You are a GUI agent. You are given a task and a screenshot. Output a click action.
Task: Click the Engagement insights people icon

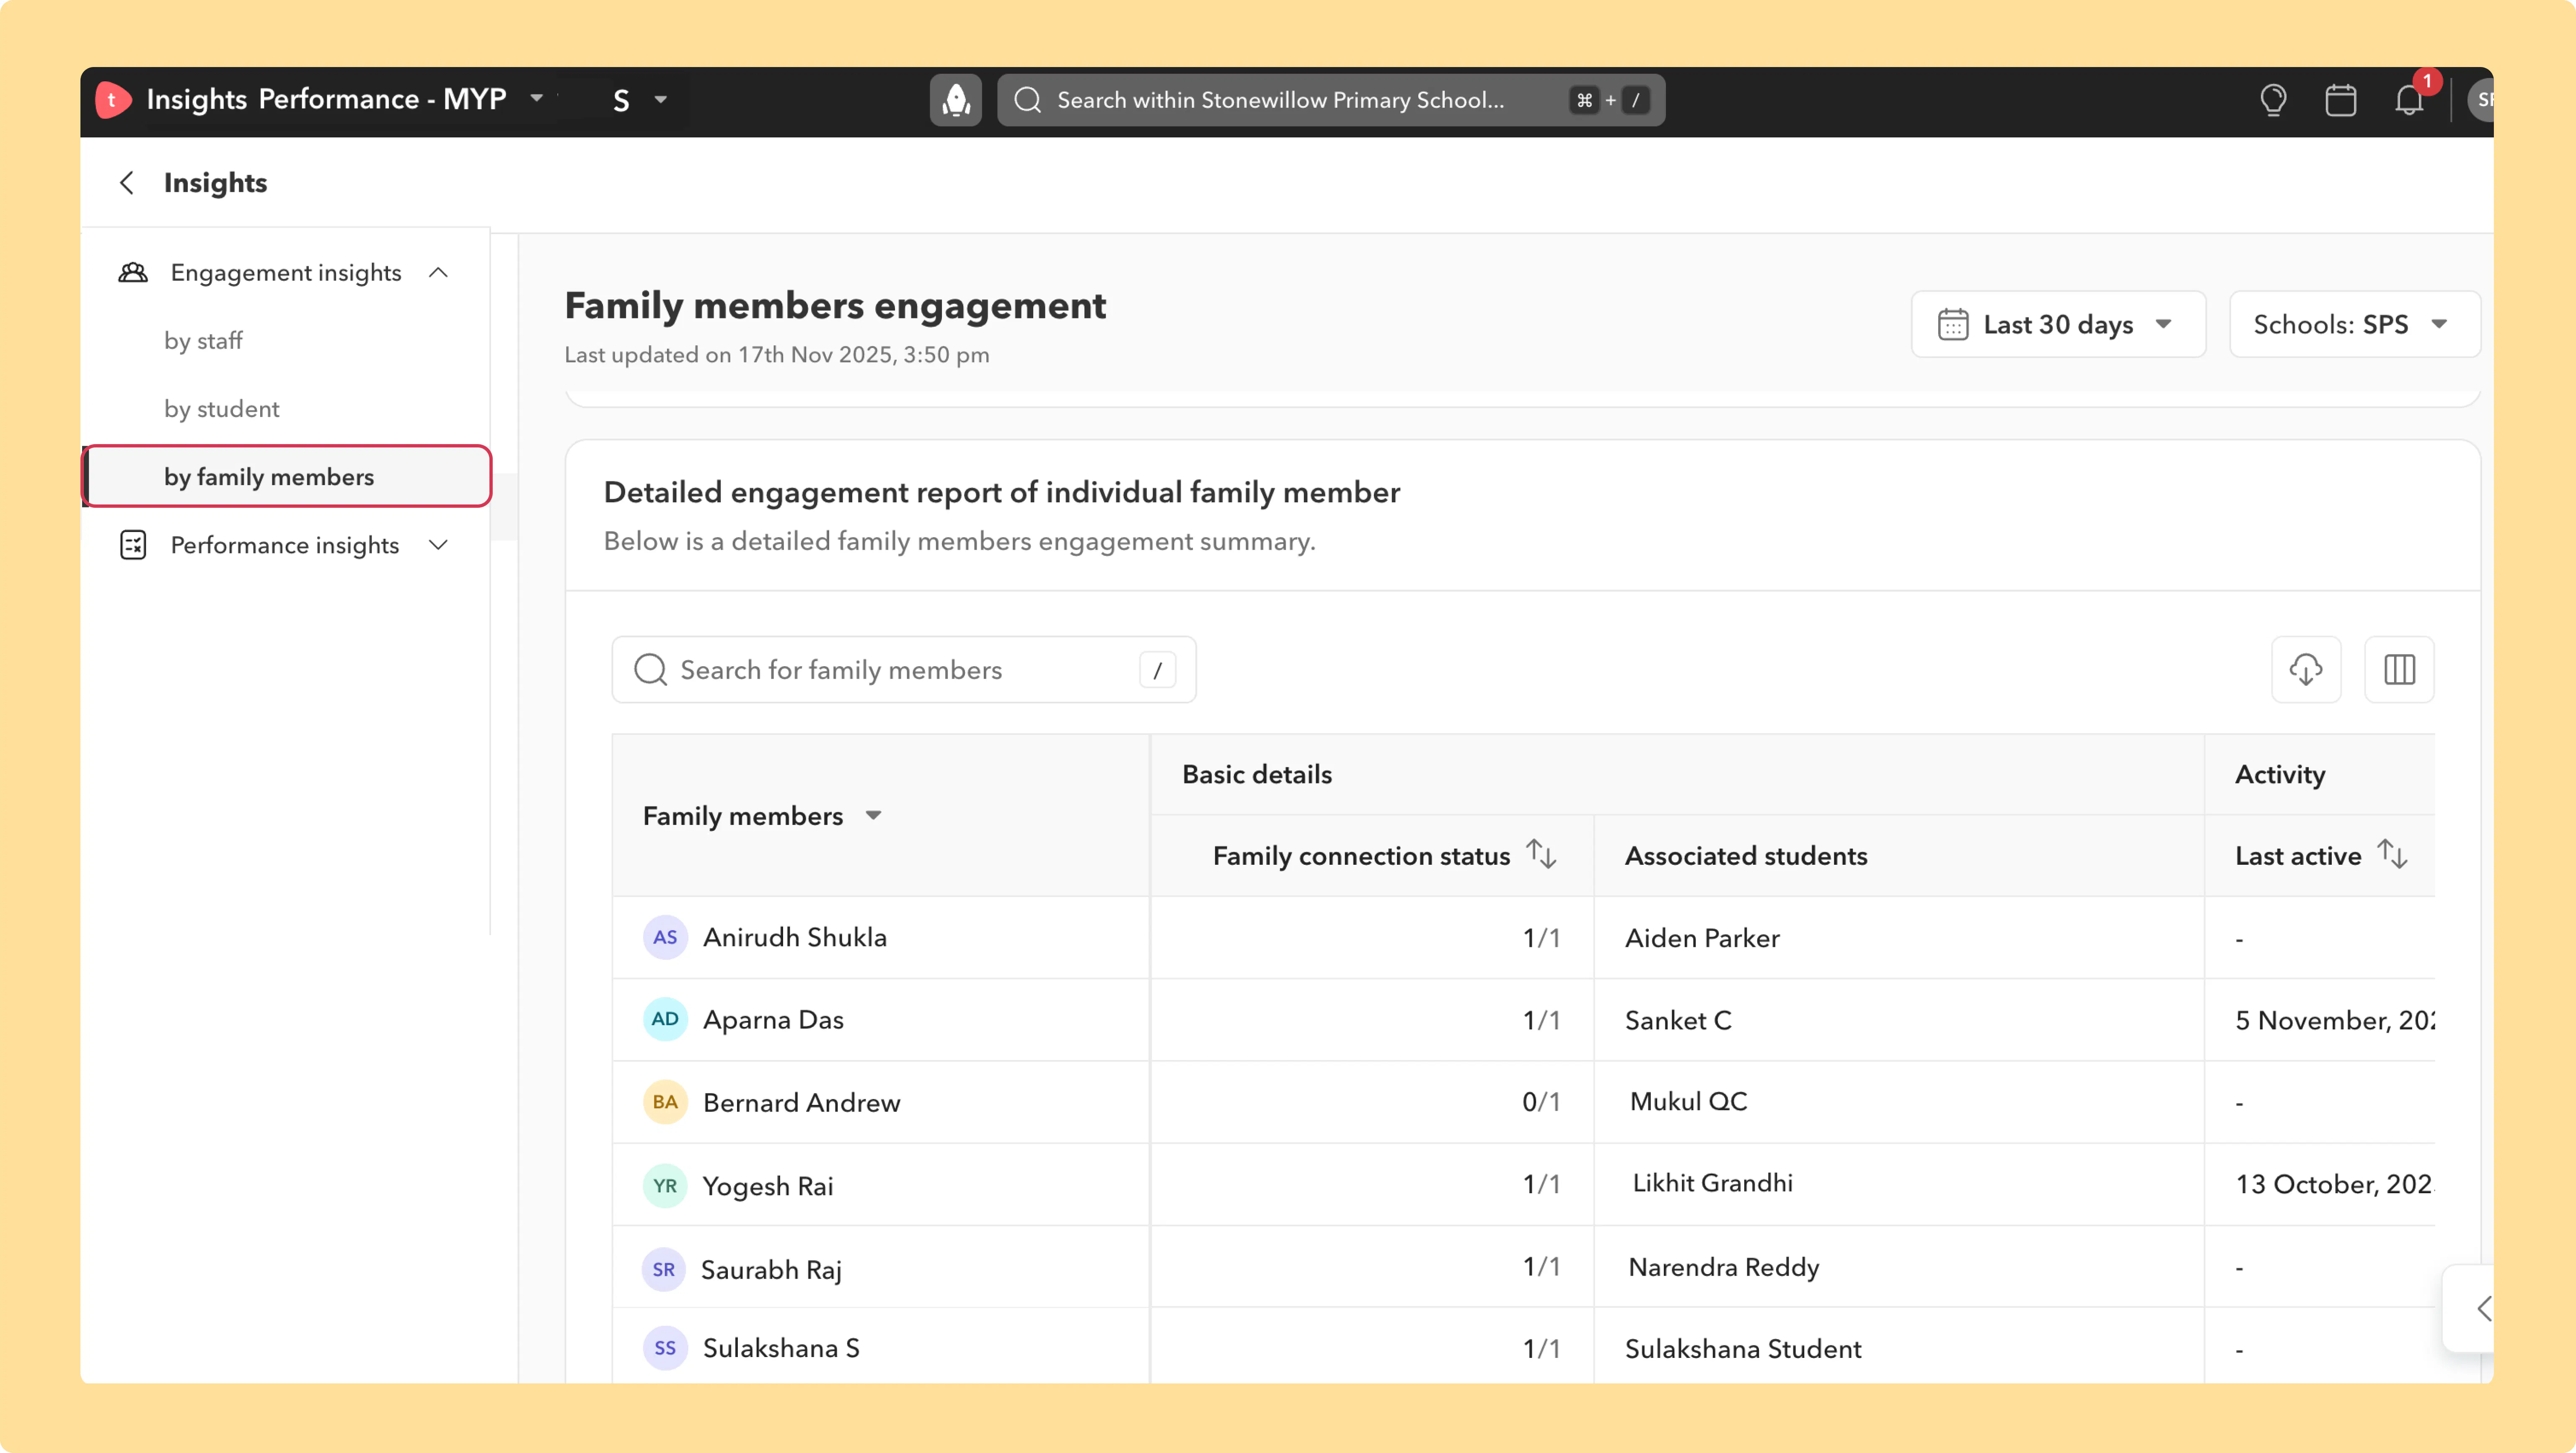coord(133,273)
